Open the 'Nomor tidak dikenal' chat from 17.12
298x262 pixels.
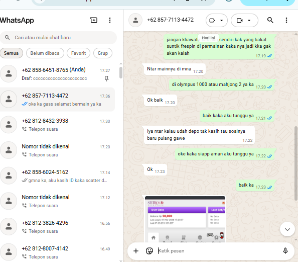[57, 201]
